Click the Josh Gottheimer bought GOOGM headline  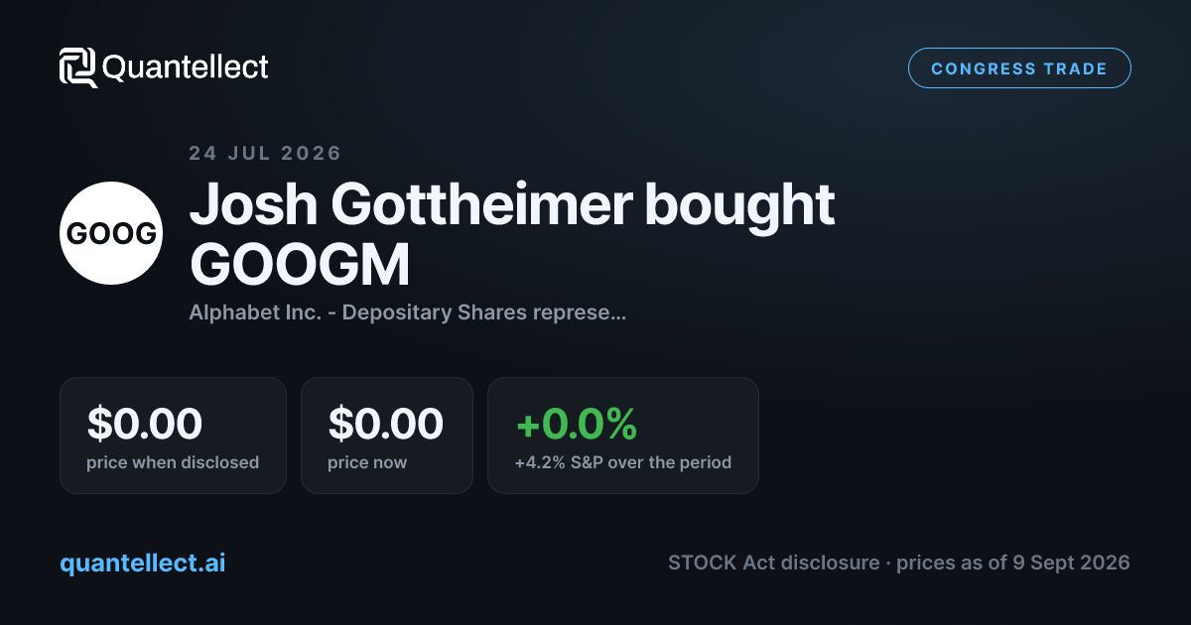(512, 234)
